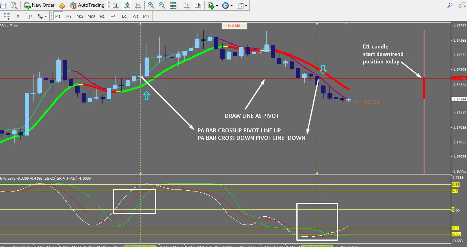The height and width of the screenshot is (247, 467).
Task: Click the Hull MA label
Action: (x=234, y=26)
